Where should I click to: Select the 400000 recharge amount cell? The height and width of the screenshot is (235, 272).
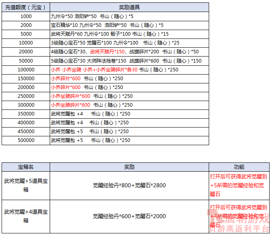pyautogui.click(x=26, y=123)
